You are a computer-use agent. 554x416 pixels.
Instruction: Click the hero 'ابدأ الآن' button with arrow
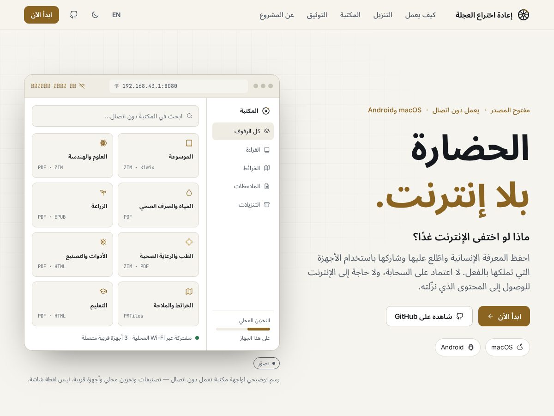pyautogui.click(x=504, y=316)
